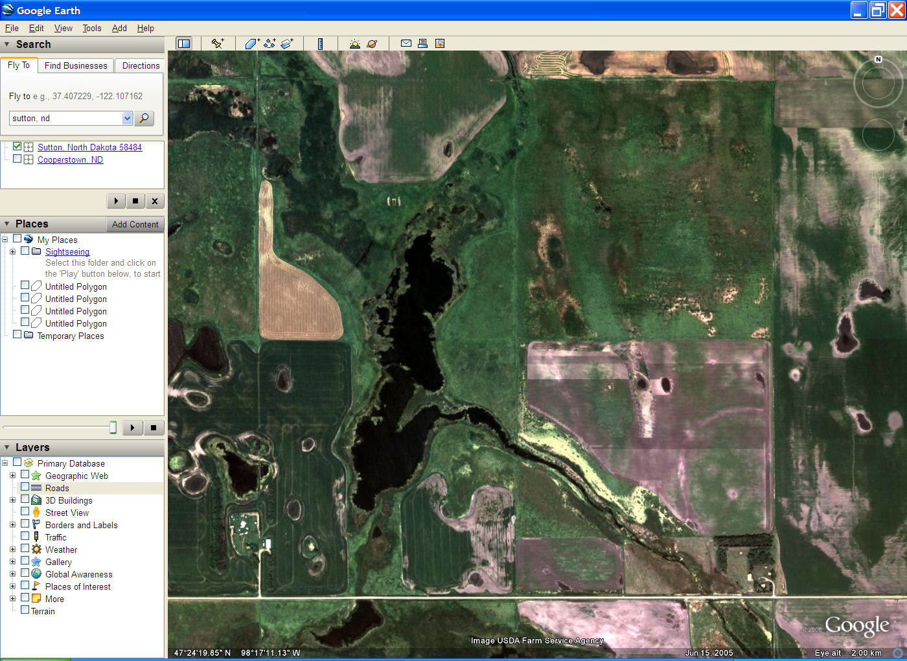Screen dimensions: 907x661
Task: Switch to the Directions tab
Action: [141, 65]
